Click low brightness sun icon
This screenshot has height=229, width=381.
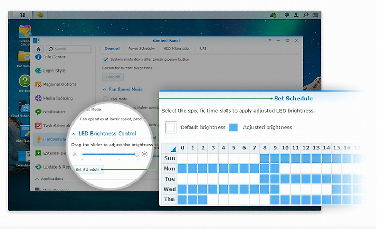(x=75, y=154)
